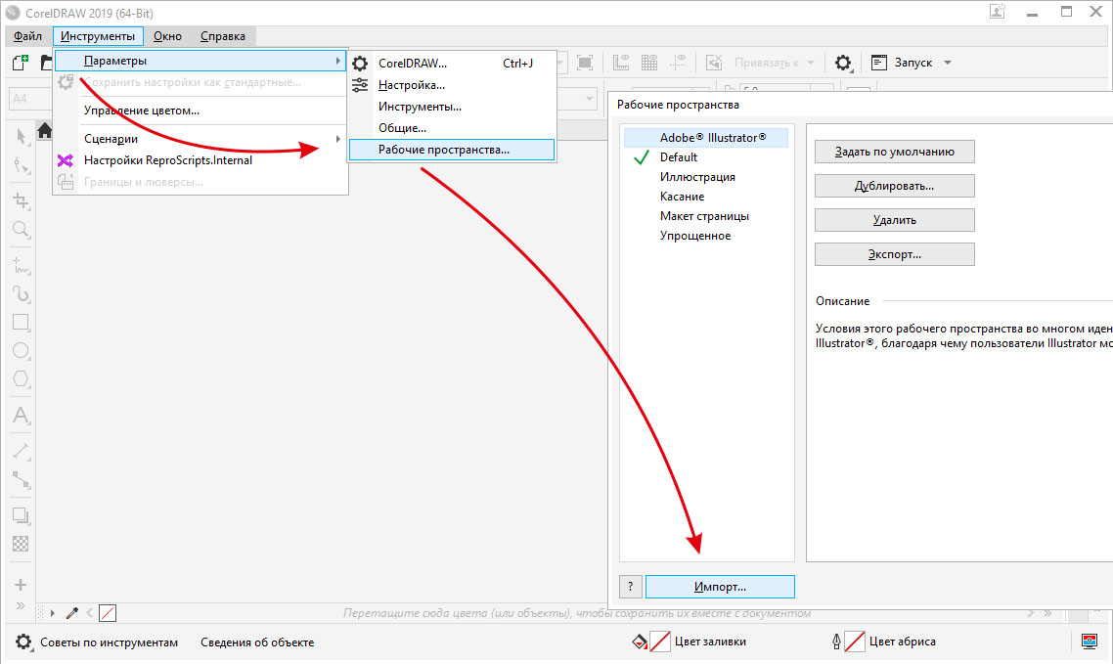Screen dimensions: 1113x664
Task: Expand hidden toolbox tools with double chevron
Action: (x=21, y=605)
